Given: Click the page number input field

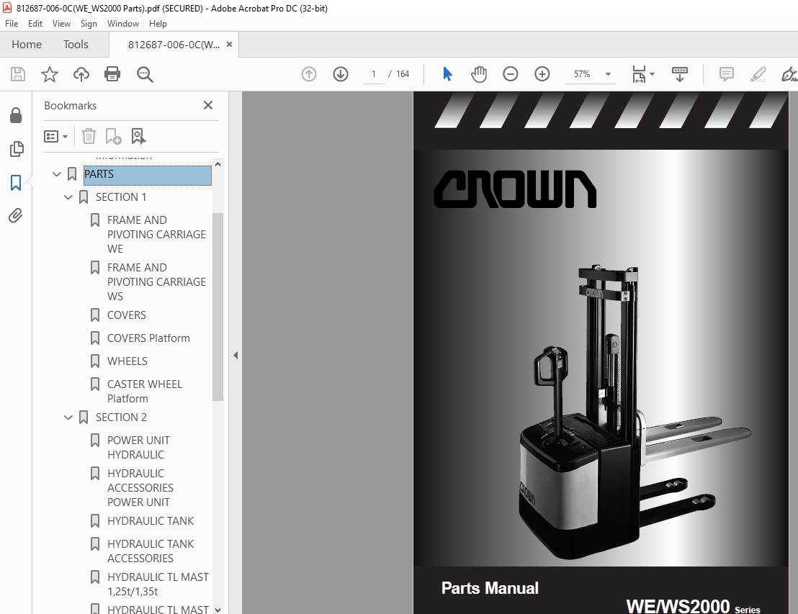Looking at the screenshot, I should click(374, 74).
